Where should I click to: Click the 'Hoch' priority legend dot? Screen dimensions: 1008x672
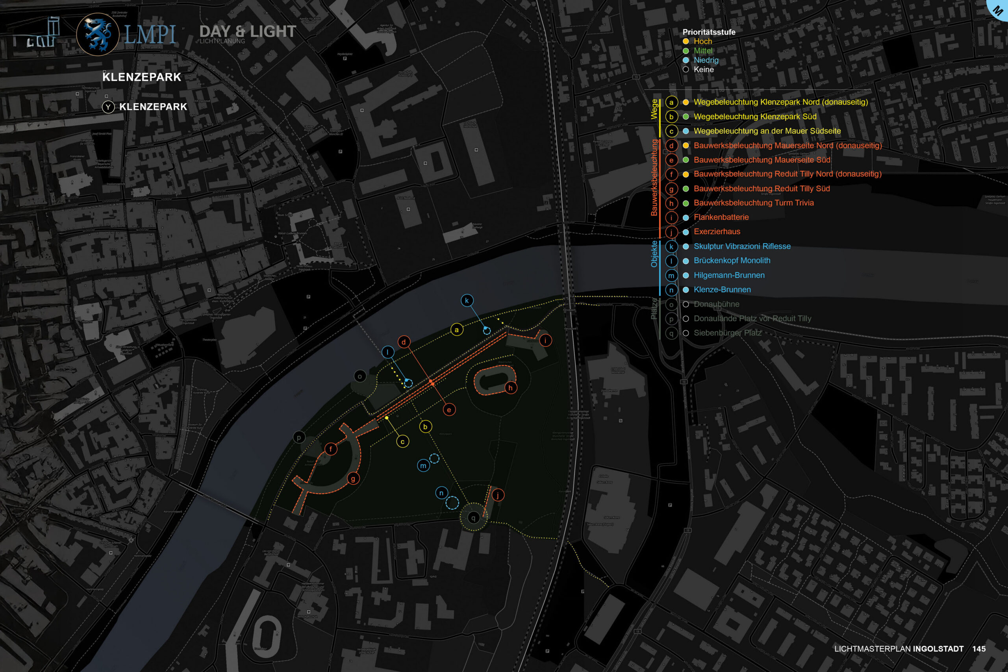coord(686,42)
